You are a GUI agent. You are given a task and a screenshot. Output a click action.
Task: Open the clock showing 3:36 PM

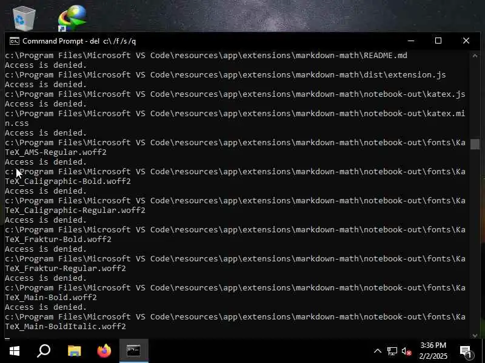tap(433, 351)
